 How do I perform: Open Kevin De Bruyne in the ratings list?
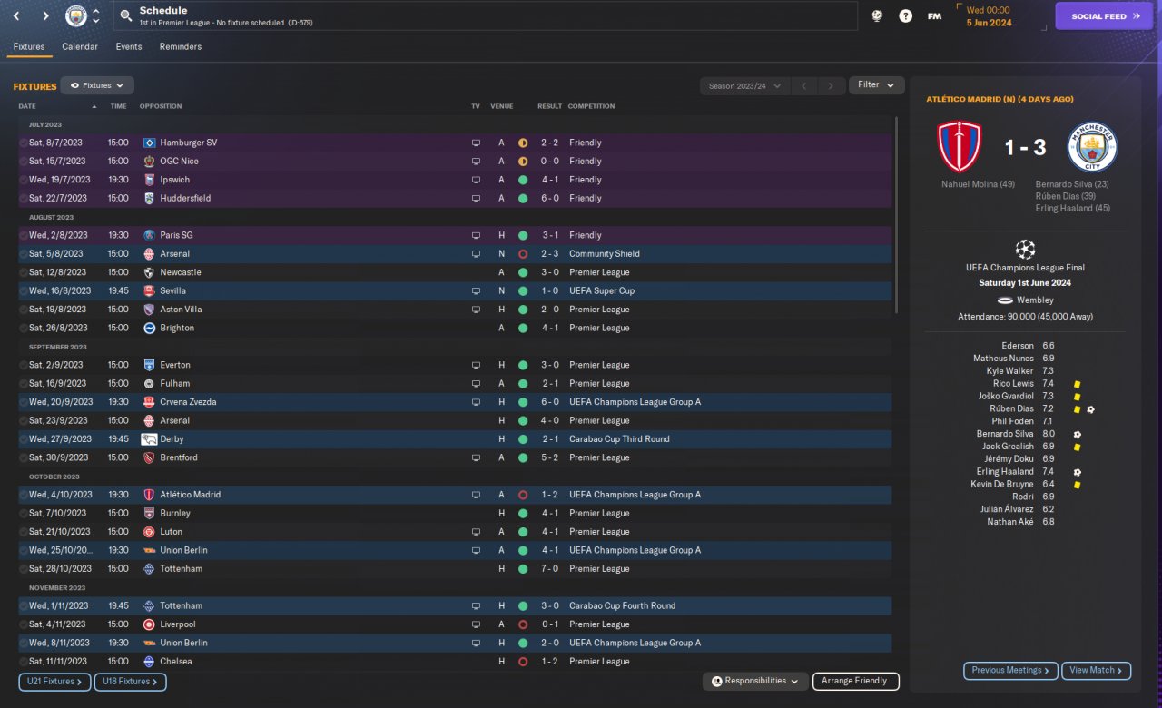coord(1002,485)
